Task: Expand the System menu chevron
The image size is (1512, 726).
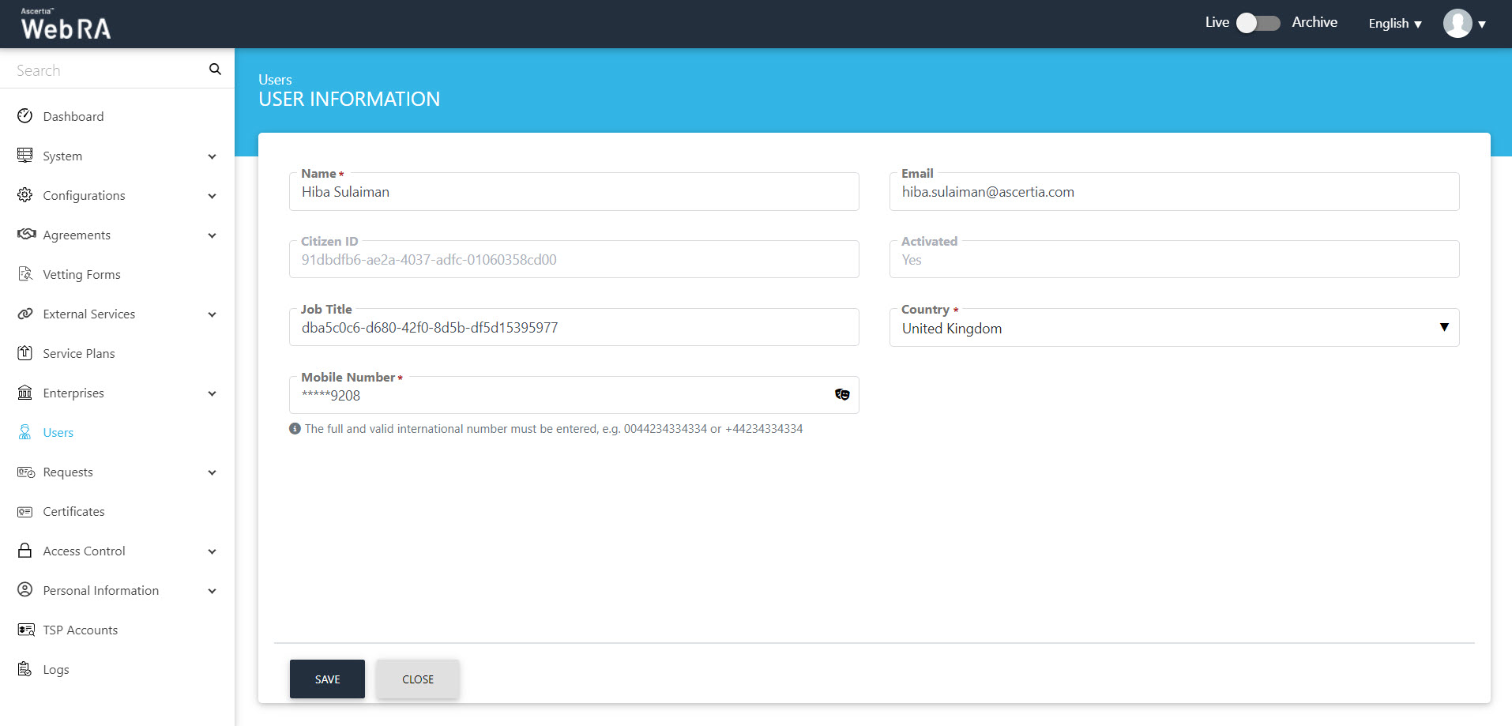Action: pos(212,156)
